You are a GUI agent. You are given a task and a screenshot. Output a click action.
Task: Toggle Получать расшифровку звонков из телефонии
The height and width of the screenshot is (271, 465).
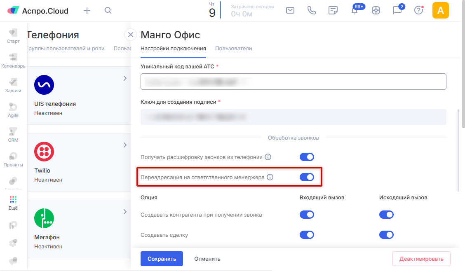(x=307, y=157)
